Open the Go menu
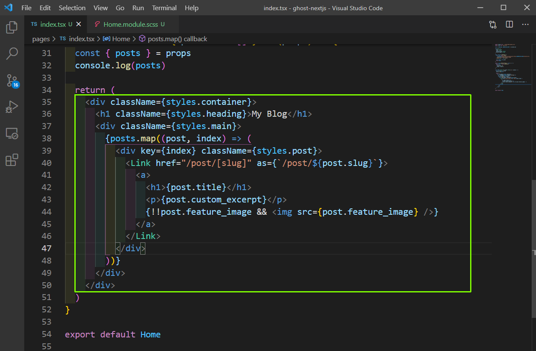This screenshot has width=536, height=351. pyautogui.click(x=120, y=8)
